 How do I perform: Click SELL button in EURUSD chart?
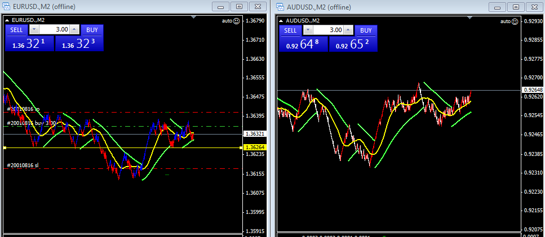pos(16,30)
